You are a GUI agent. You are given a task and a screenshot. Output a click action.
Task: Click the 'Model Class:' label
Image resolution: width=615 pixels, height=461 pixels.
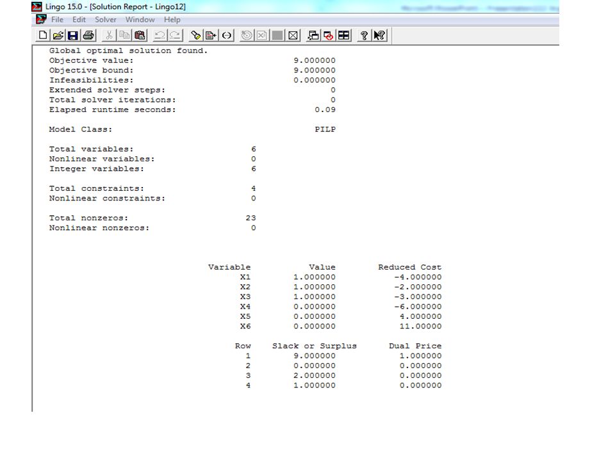tap(81, 129)
